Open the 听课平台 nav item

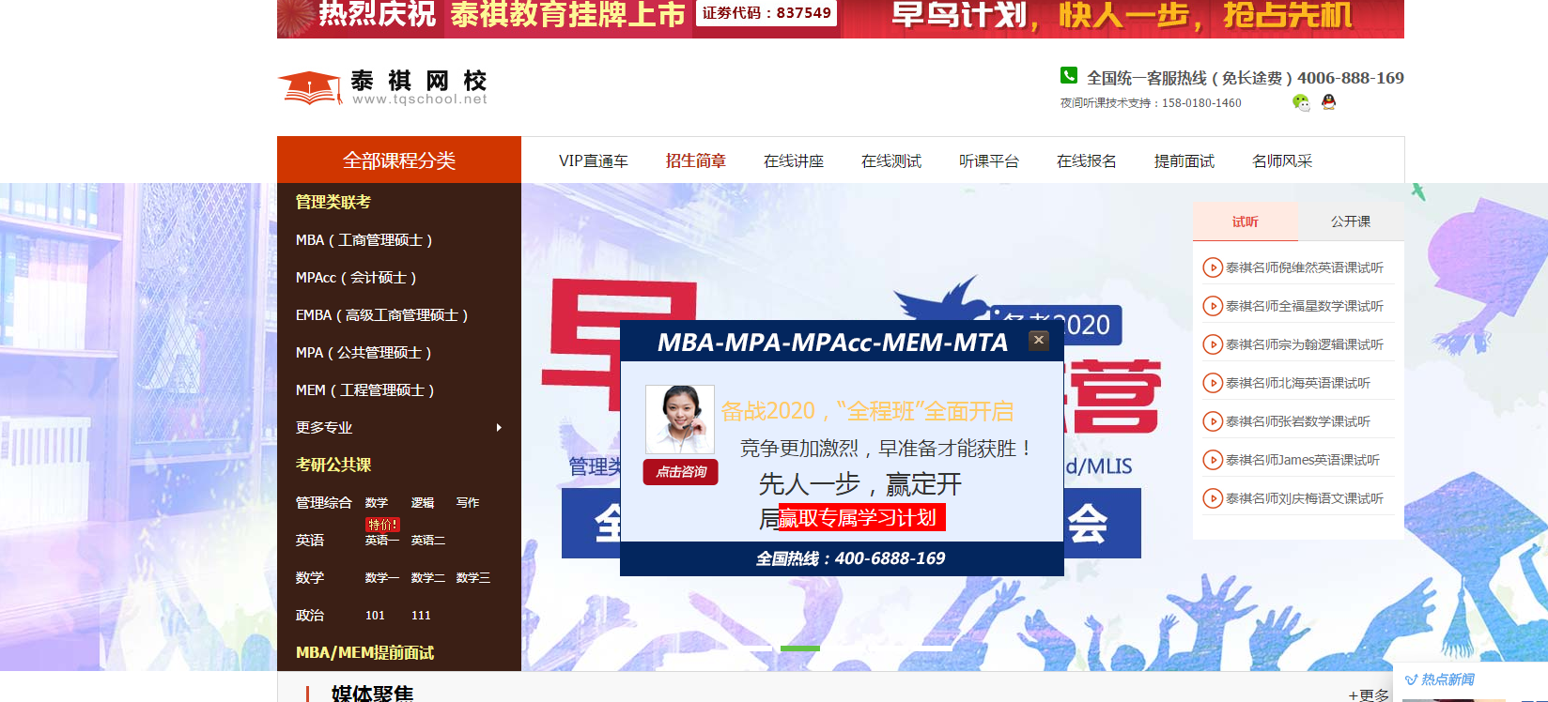pos(989,161)
